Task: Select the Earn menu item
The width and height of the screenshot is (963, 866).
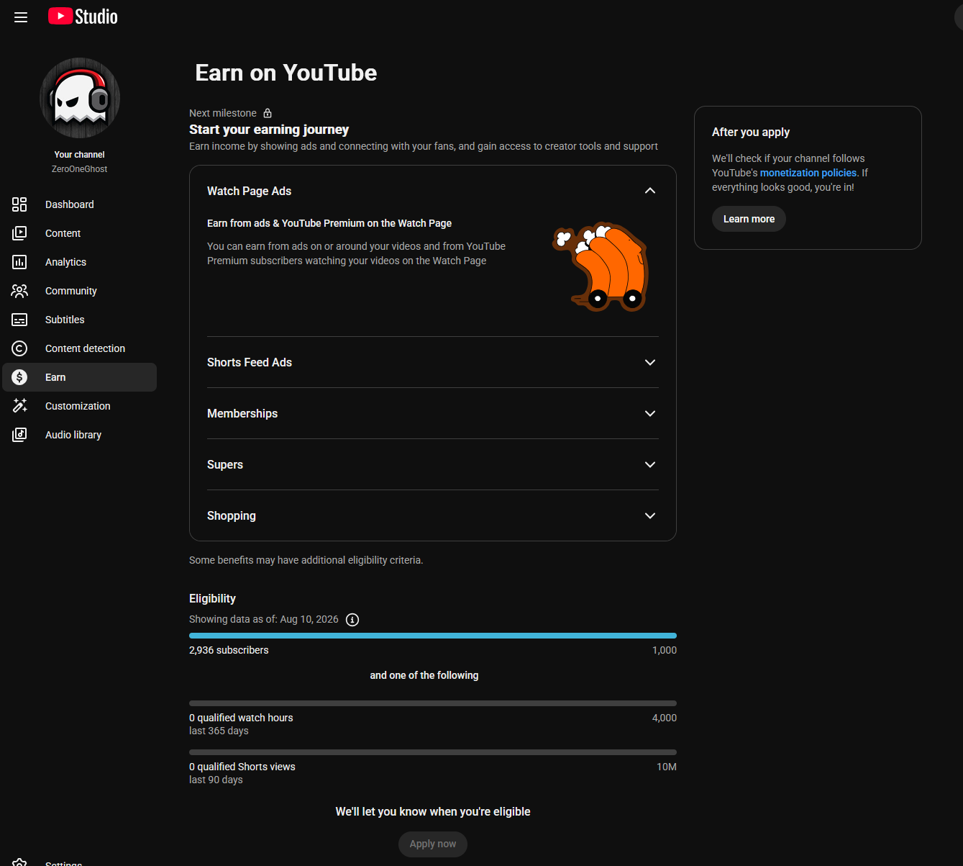Action: pyautogui.click(x=79, y=377)
